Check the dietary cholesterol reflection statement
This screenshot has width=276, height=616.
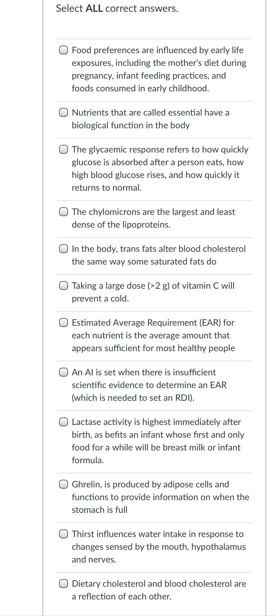point(64,584)
